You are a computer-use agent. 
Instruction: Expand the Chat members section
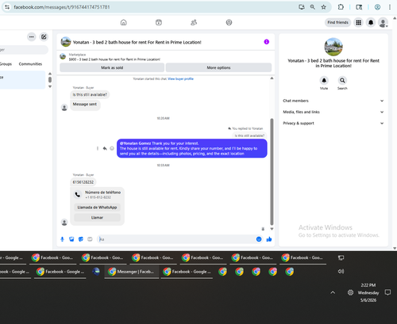(333, 101)
